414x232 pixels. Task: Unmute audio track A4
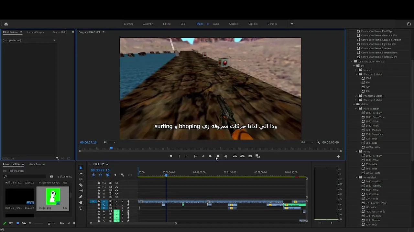click(x=116, y=211)
